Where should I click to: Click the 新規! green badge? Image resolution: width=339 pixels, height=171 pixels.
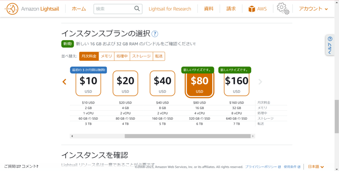coord(67,44)
